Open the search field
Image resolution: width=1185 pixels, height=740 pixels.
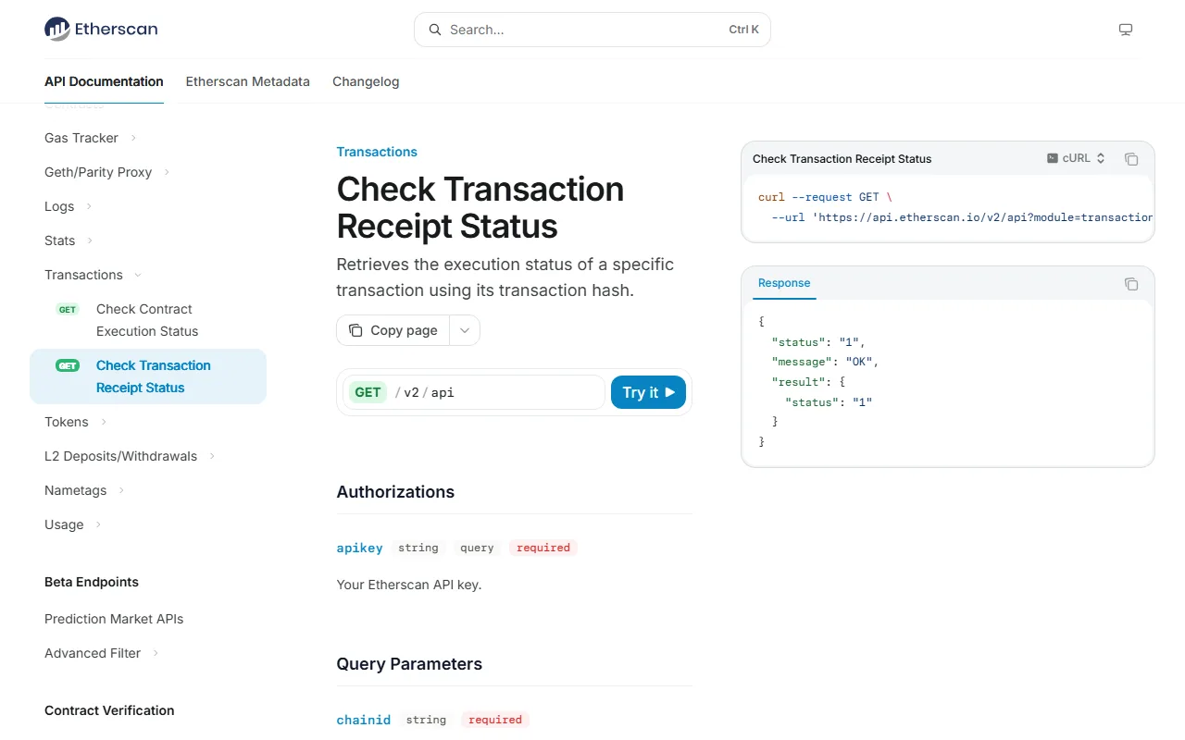click(592, 30)
